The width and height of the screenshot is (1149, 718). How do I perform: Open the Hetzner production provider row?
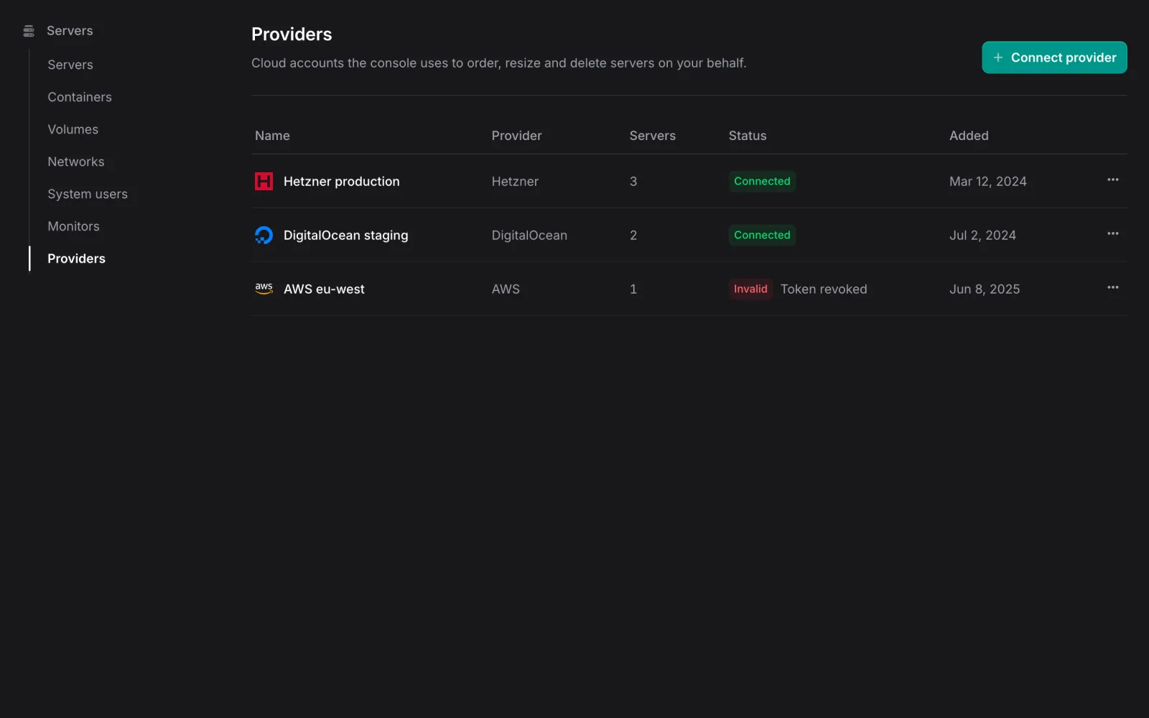tap(689, 181)
